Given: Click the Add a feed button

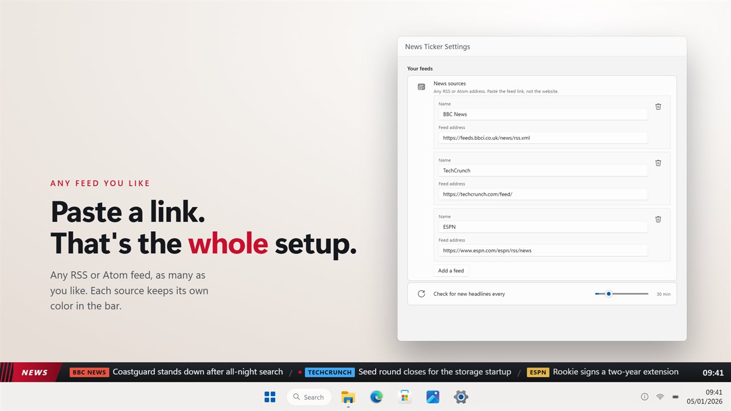Looking at the screenshot, I should click(x=451, y=271).
